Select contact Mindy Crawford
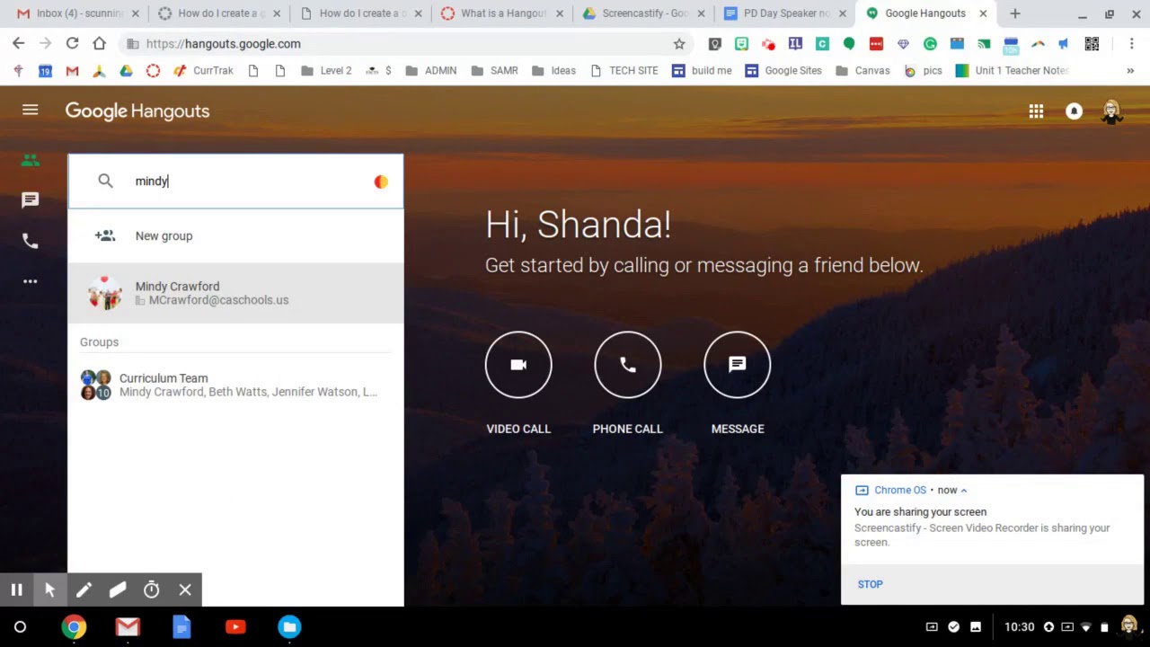 pos(235,293)
